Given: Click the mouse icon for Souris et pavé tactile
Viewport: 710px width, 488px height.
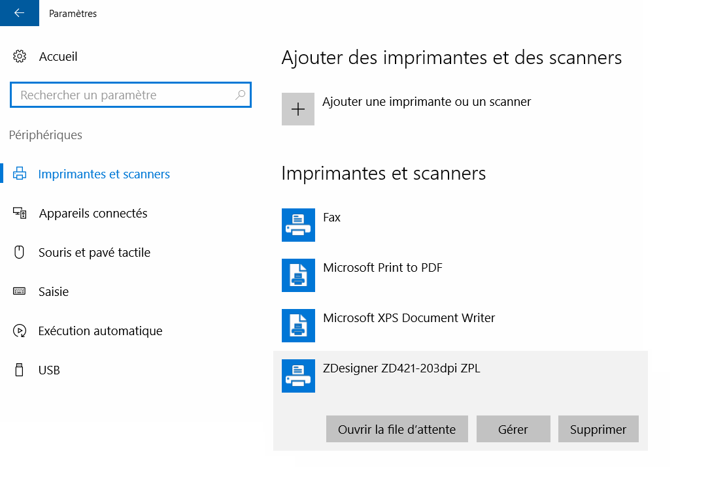Looking at the screenshot, I should pos(20,253).
